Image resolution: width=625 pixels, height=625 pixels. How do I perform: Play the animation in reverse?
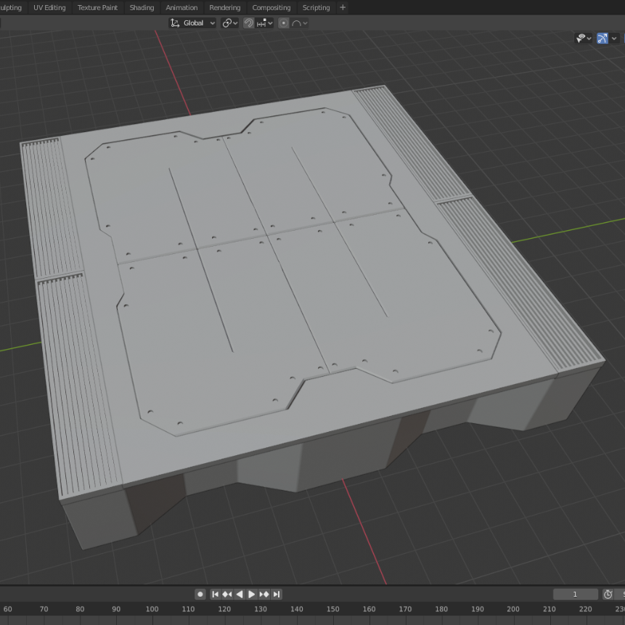point(240,594)
